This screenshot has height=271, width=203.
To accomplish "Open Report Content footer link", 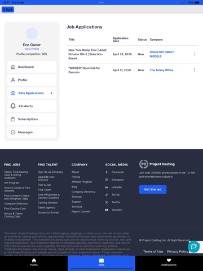I will coord(81,212).
